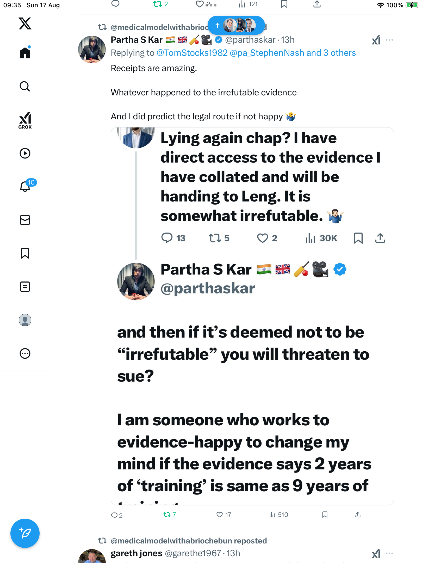Screen dimensions: 422x563
Task: Like Partha S Kar's 17-like post
Action: [220, 515]
